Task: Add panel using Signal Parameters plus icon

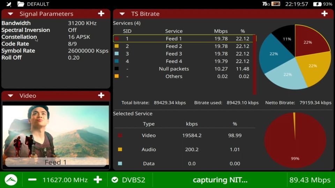Action: 101,14
